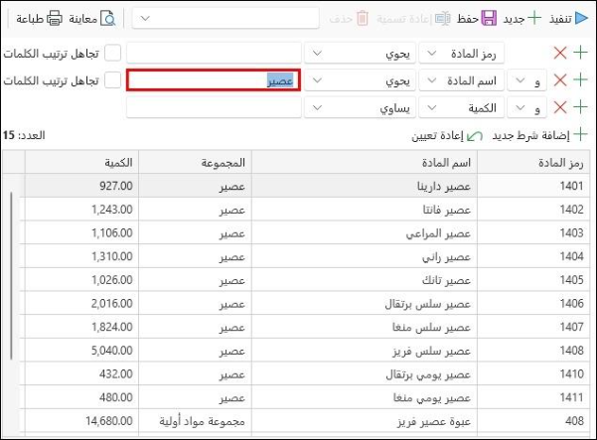
Task: Sort by the الكمية column header
Action: 81,163
